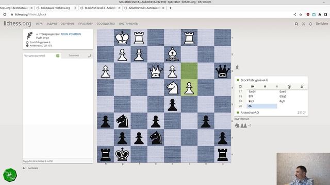Image resolution: width=330 pixels, height=185 pixels.
Task: Select move 20 c4 in the move list
Action: click(x=262, y=106)
